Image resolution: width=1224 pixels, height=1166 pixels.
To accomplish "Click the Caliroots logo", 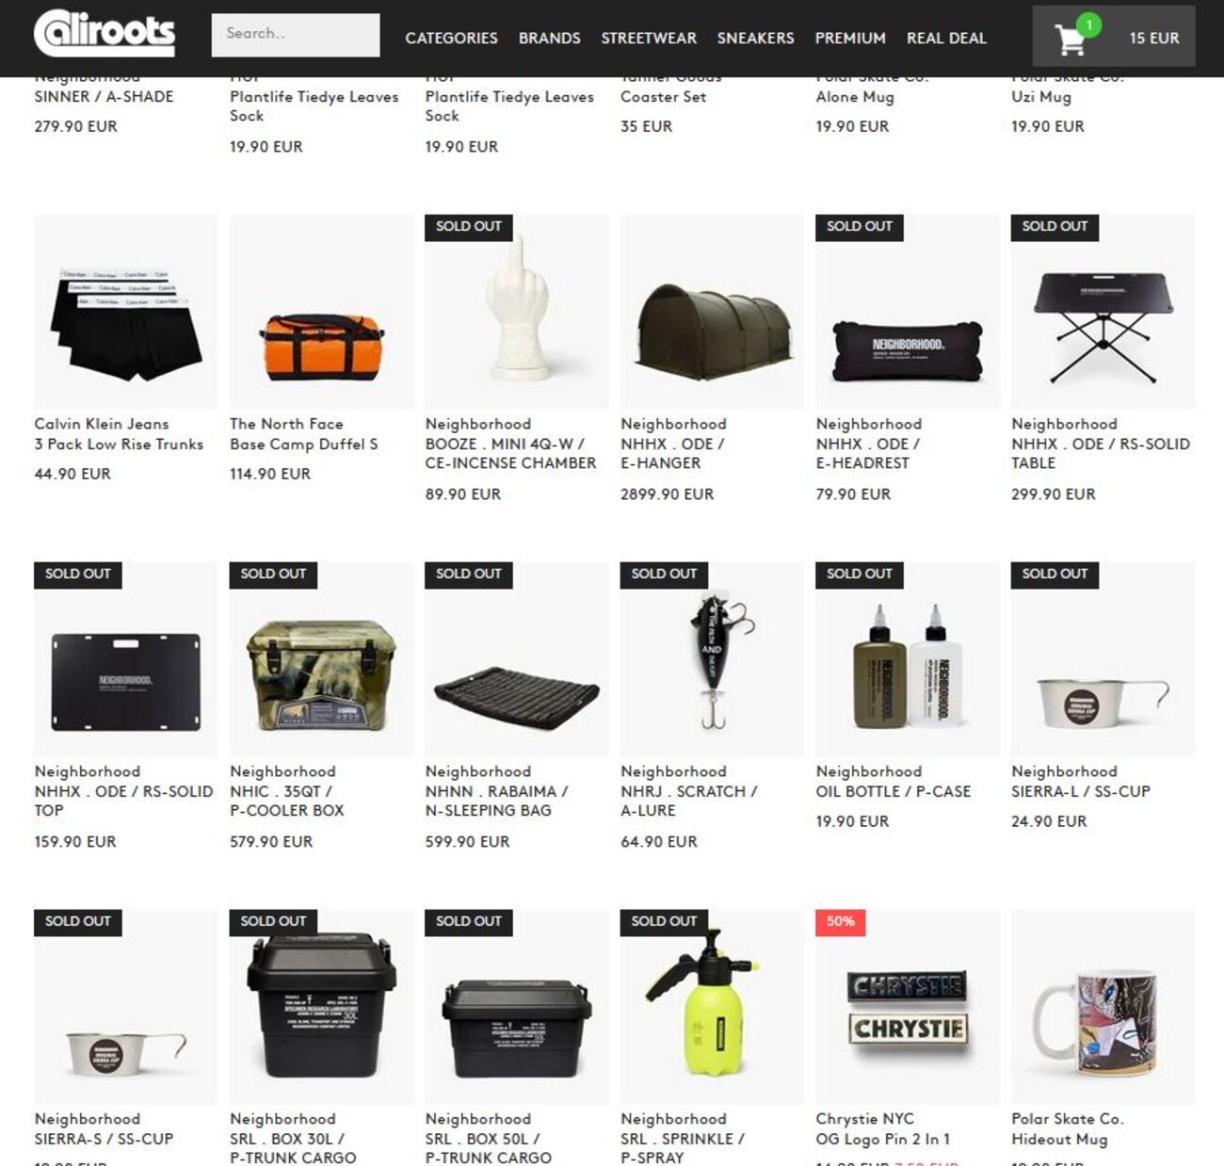I will [105, 34].
